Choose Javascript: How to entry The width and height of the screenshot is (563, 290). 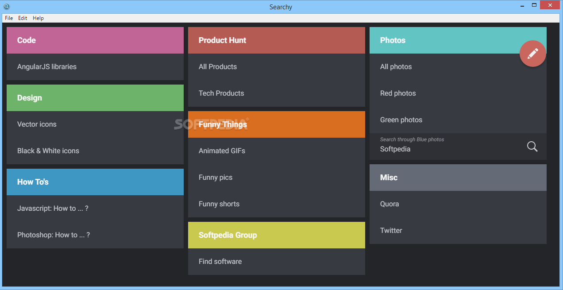click(x=53, y=209)
